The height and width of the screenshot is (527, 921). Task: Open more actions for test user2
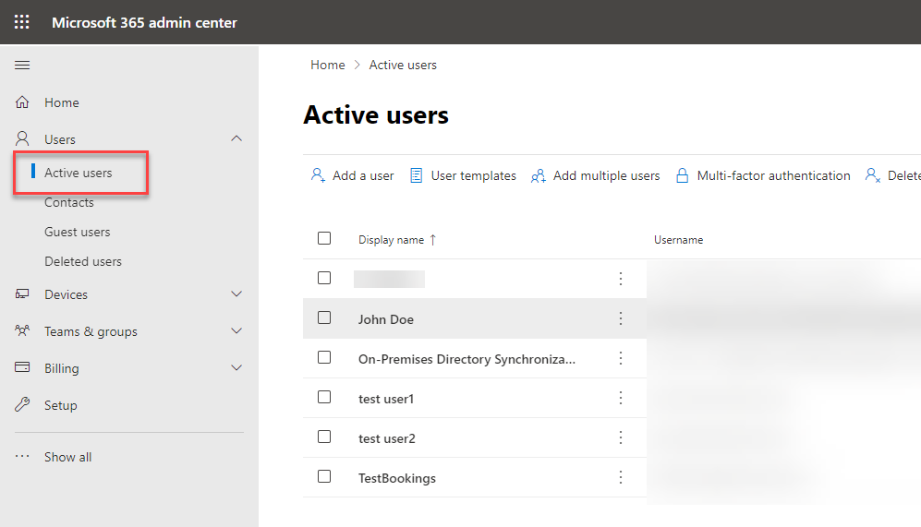point(620,437)
